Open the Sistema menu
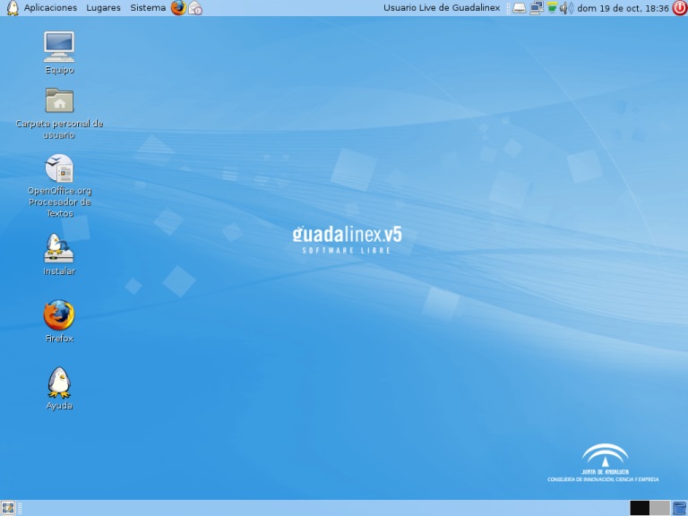Viewport: 688px width, 516px height. [x=147, y=8]
